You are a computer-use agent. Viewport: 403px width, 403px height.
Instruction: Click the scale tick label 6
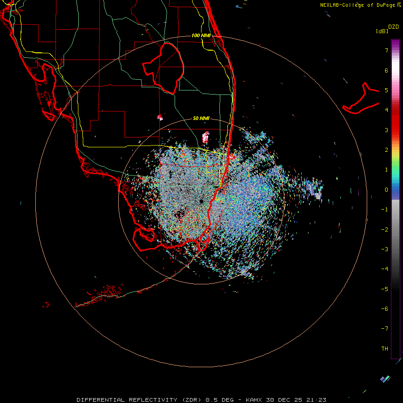tap(386, 70)
